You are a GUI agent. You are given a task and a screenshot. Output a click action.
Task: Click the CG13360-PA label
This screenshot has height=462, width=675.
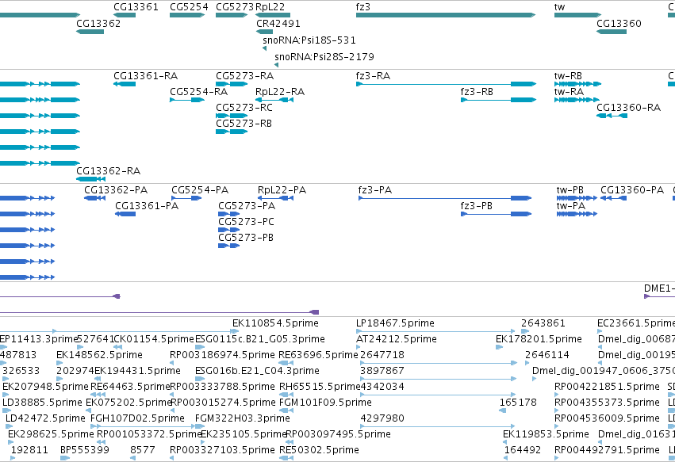(632, 189)
